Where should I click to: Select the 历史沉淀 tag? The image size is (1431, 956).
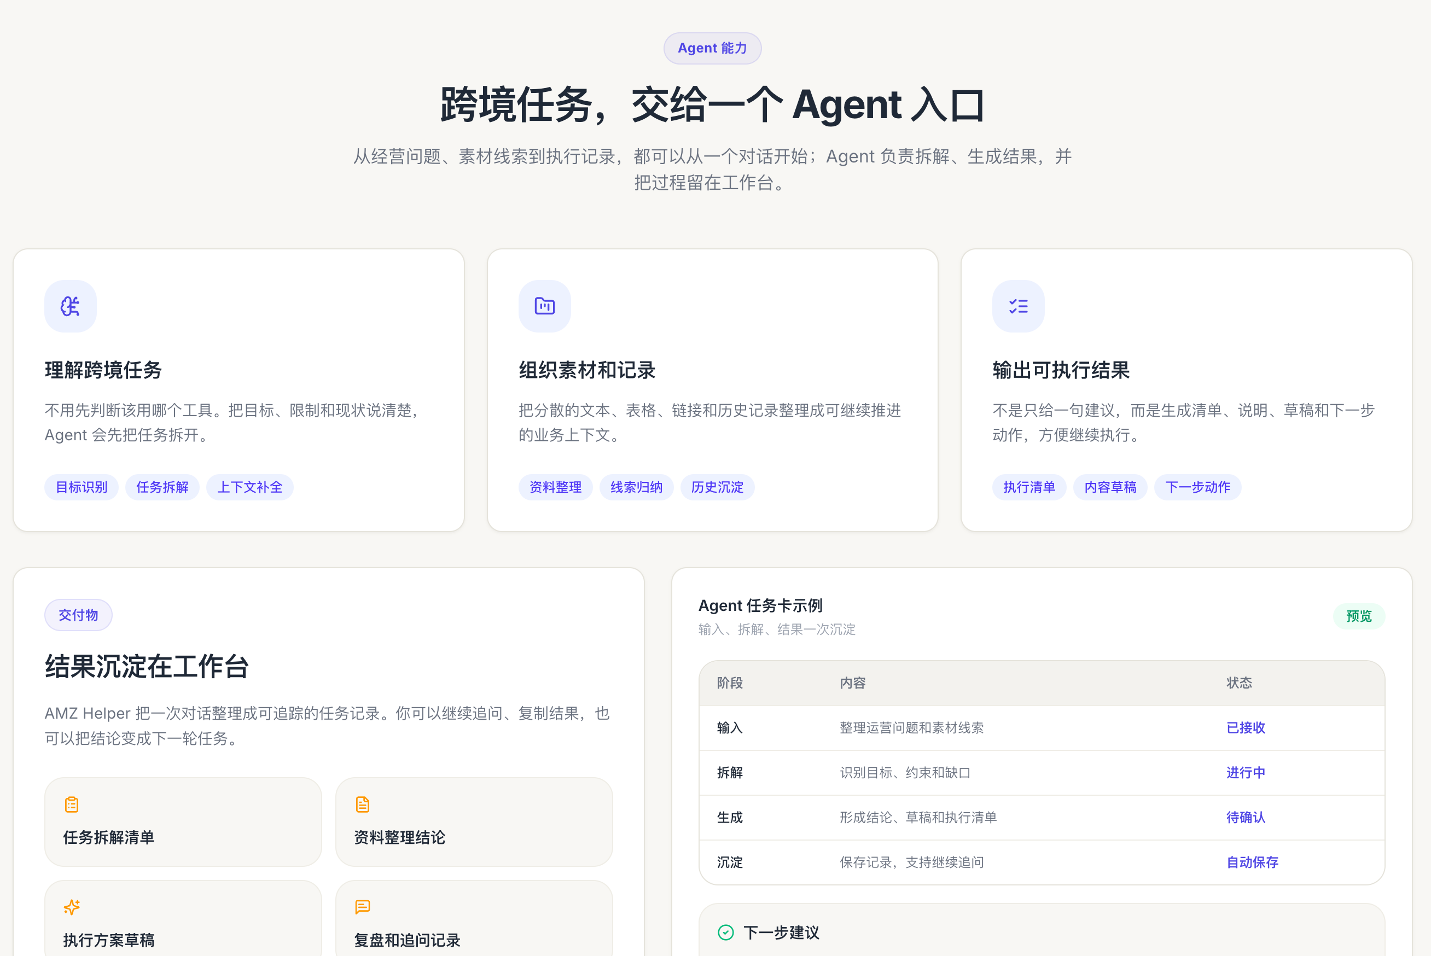(x=718, y=487)
